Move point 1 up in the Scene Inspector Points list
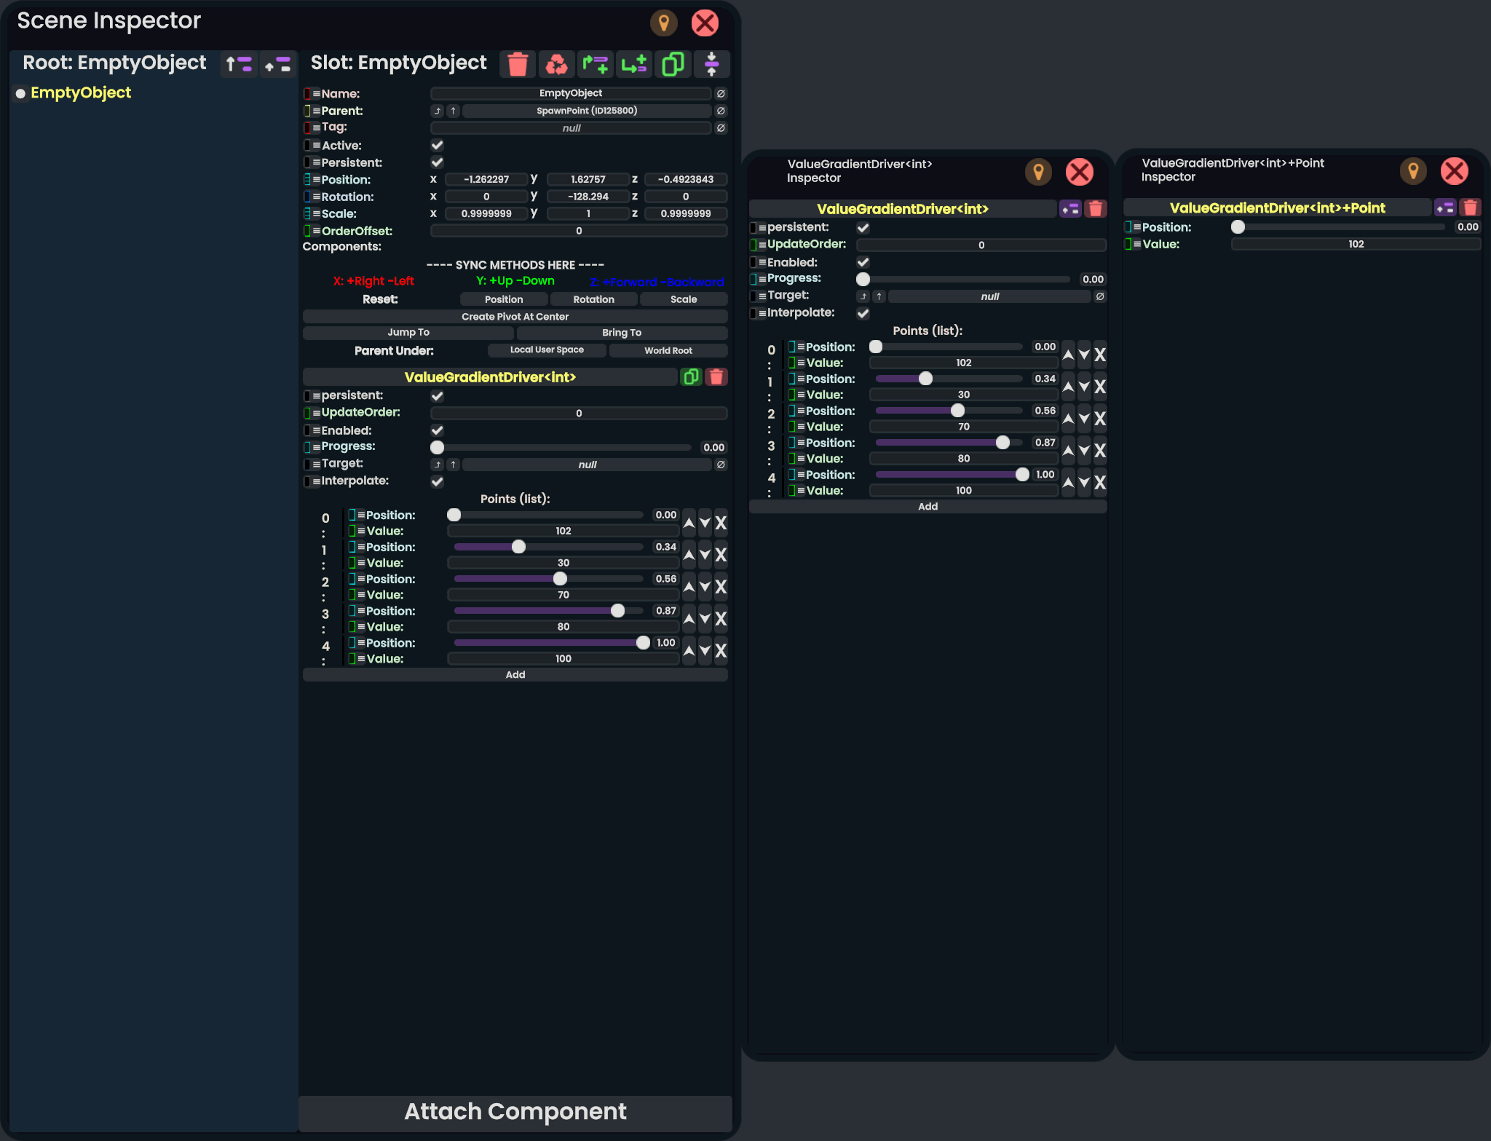Viewport: 1491px width, 1141px height. pyautogui.click(x=689, y=555)
